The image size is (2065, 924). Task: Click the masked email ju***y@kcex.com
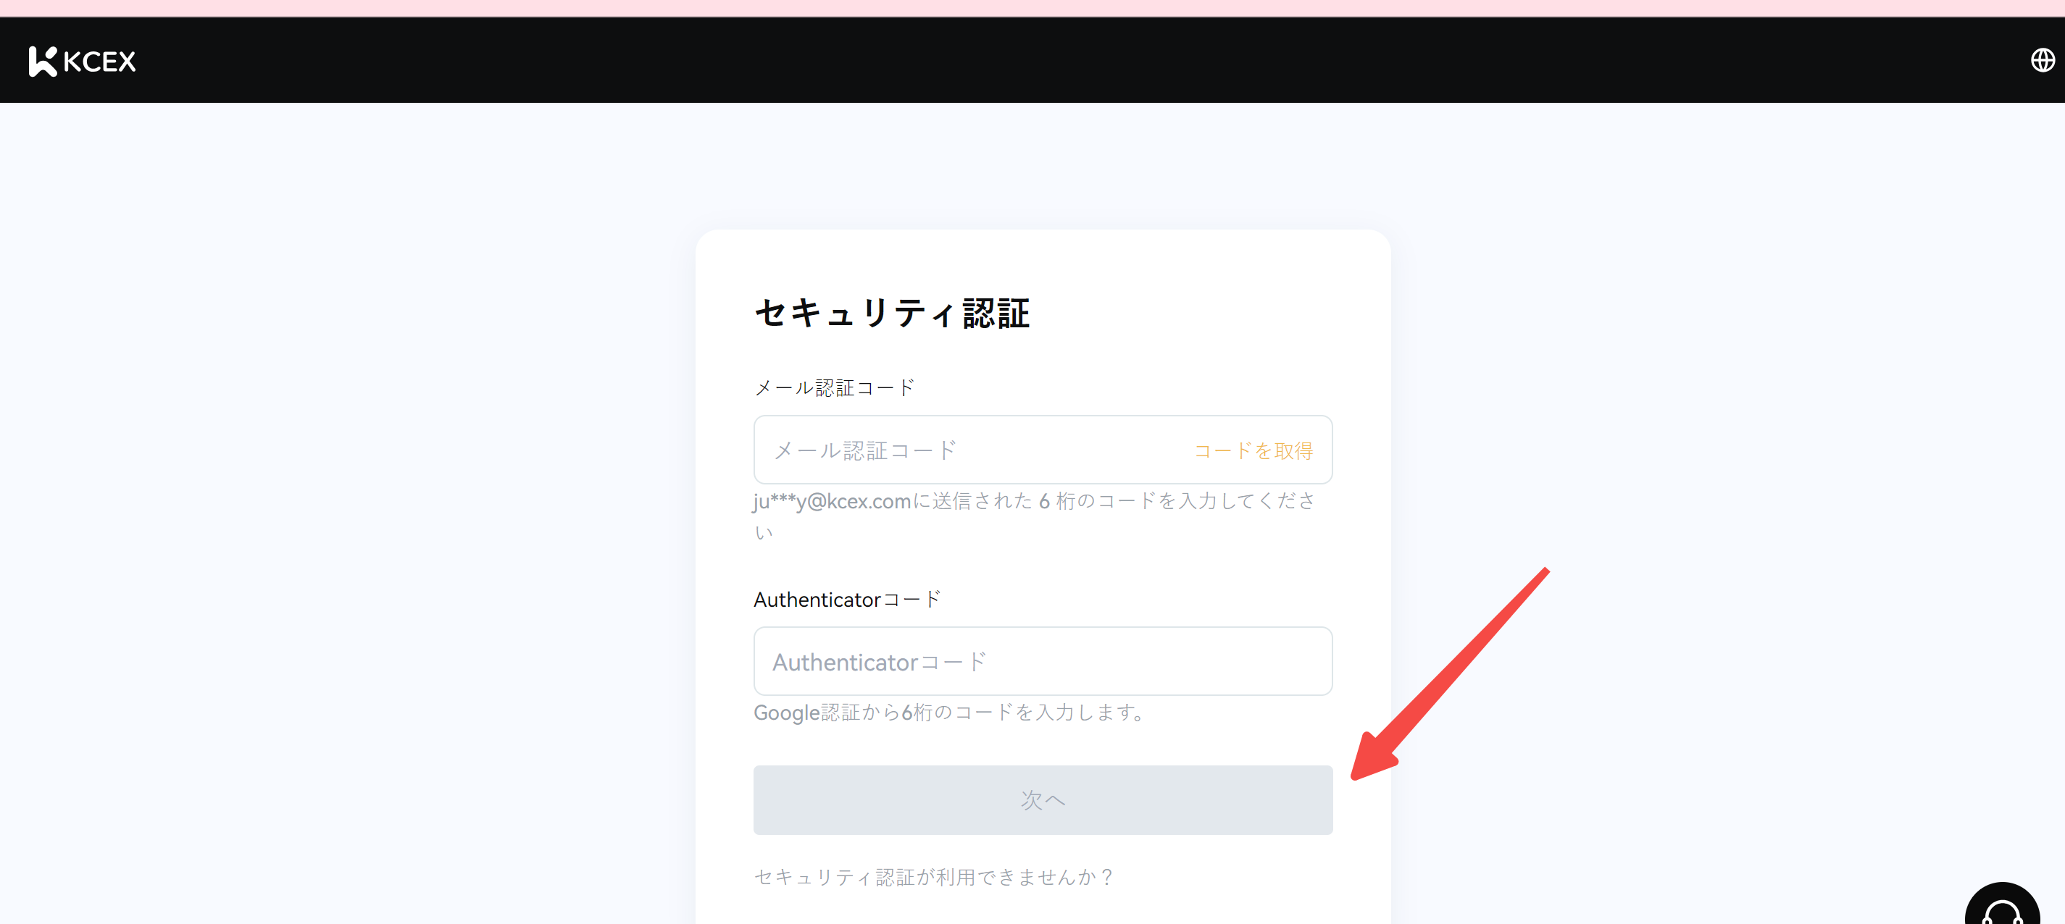coord(831,502)
